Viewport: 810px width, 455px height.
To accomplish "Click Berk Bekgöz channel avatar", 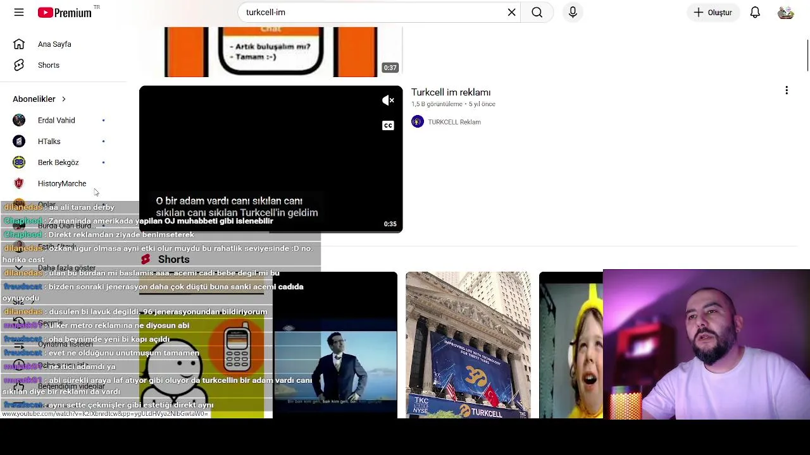I will coord(19,162).
